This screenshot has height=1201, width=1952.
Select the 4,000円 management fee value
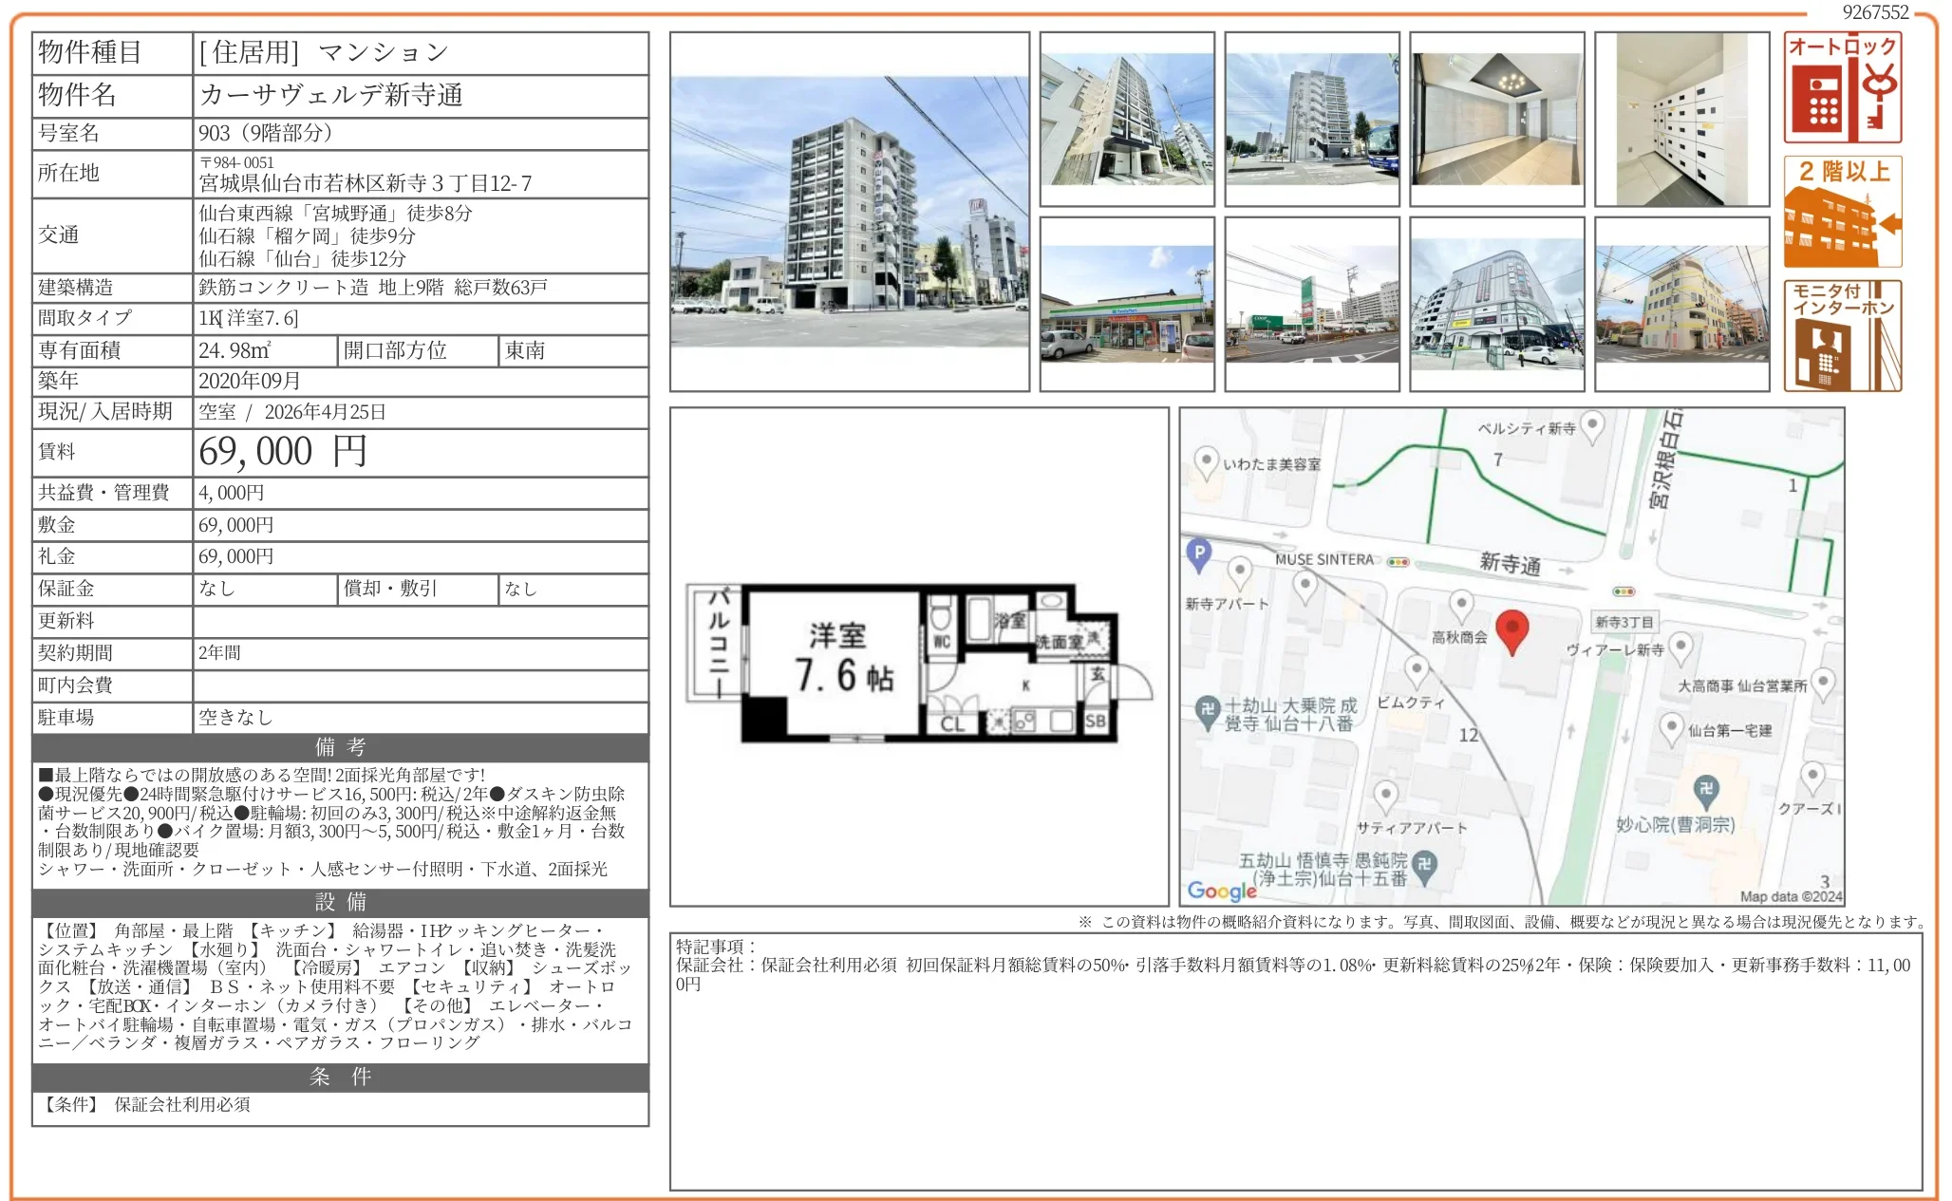click(232, 493)
